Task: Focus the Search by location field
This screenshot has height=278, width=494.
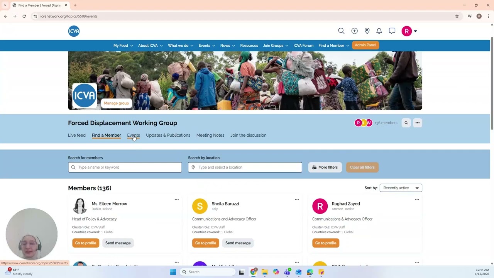Action: [x=245, y=167]
